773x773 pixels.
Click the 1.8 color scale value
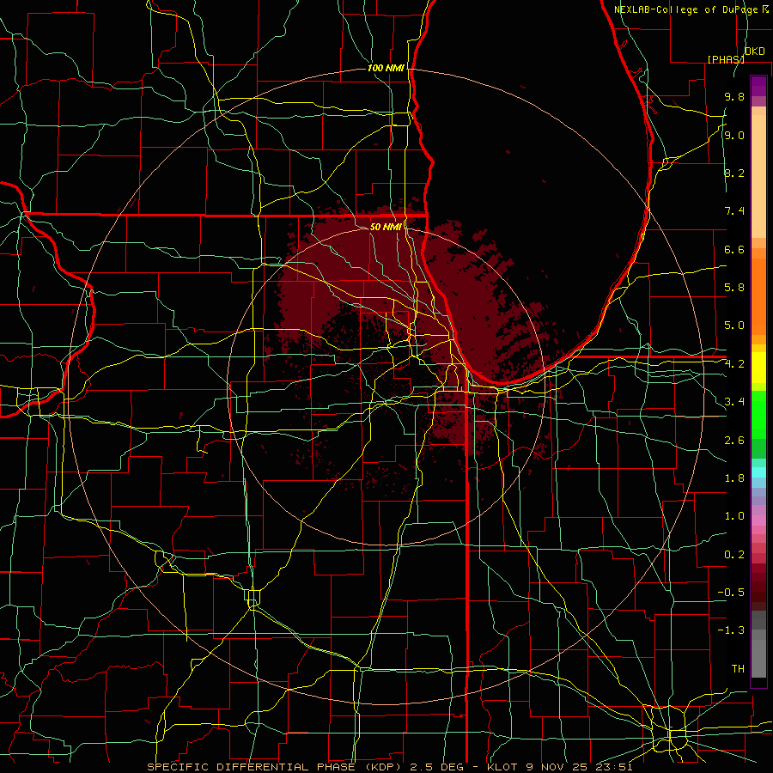[734, 478]
